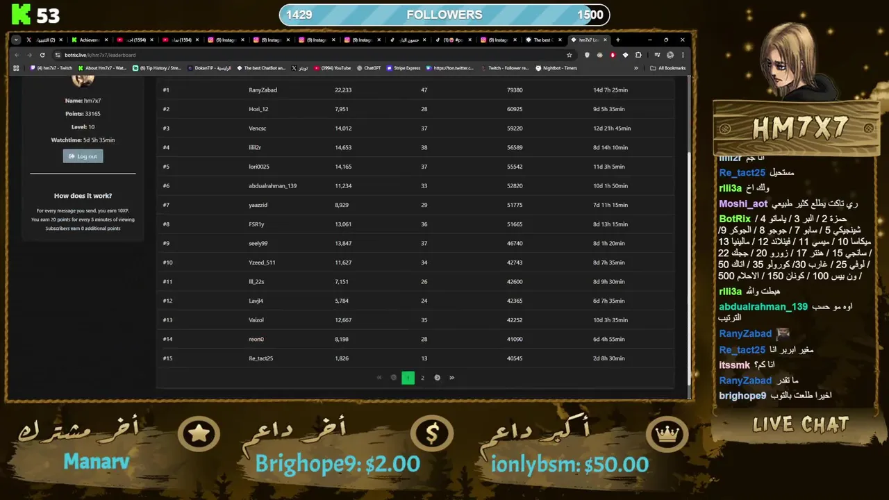Jump to the last leaderboard page
This screenshot has width=889, height=500.
pos(451,378)
